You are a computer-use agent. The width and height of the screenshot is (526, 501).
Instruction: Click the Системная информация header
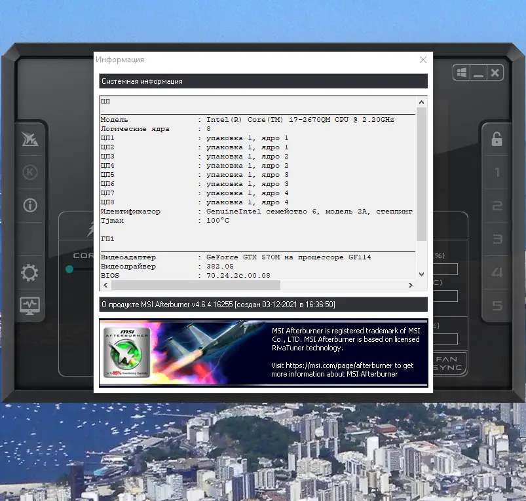pyautogui.click(x=263, y=81)
